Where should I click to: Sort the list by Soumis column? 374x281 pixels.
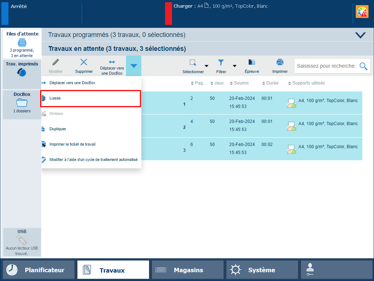point(241,83)
